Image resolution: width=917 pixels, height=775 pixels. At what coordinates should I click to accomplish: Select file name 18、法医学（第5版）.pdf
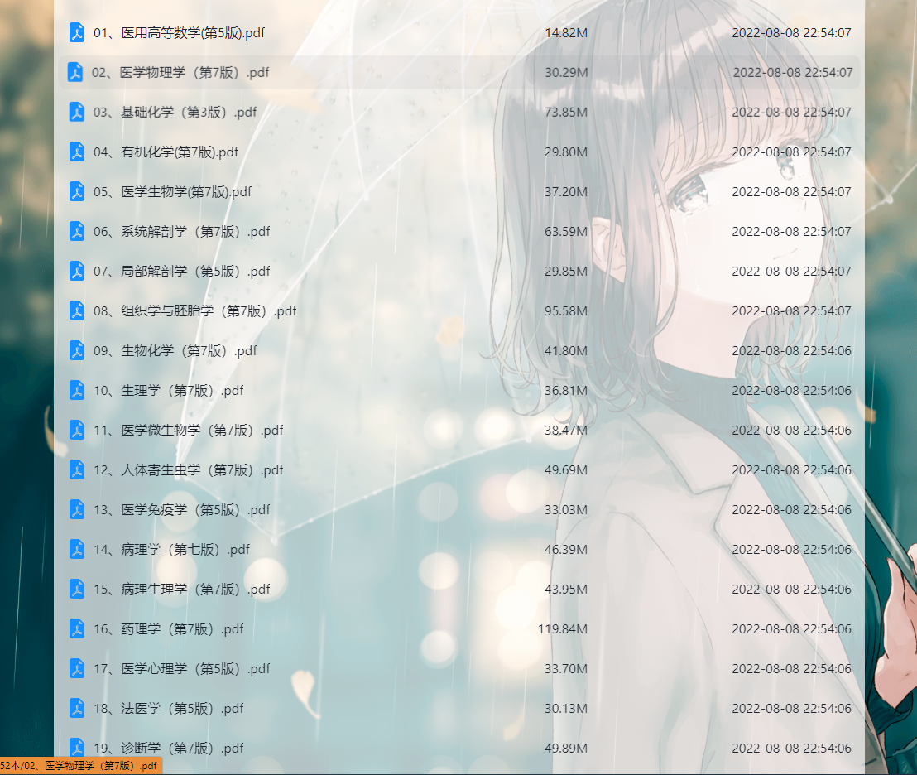tap(169, 709)
